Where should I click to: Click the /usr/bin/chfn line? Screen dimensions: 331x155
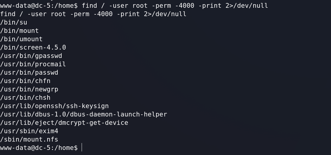[x=25, y=81]
